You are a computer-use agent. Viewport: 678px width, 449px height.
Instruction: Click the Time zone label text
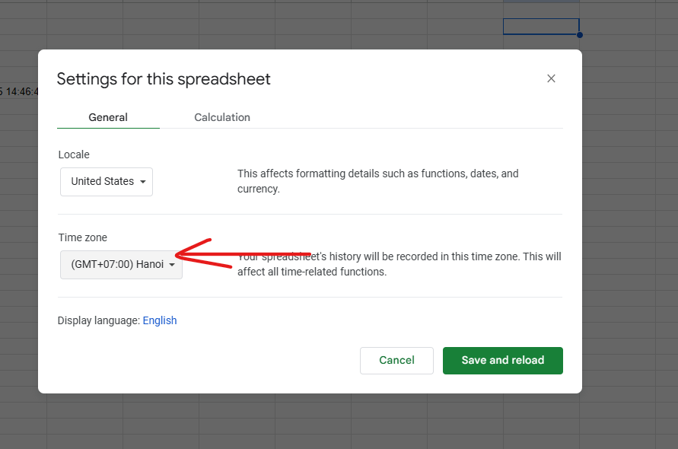pyautogui.click(x=83, y=237)
